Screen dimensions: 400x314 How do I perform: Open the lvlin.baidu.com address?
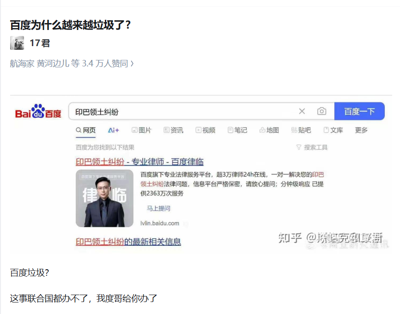pos(160,223)
